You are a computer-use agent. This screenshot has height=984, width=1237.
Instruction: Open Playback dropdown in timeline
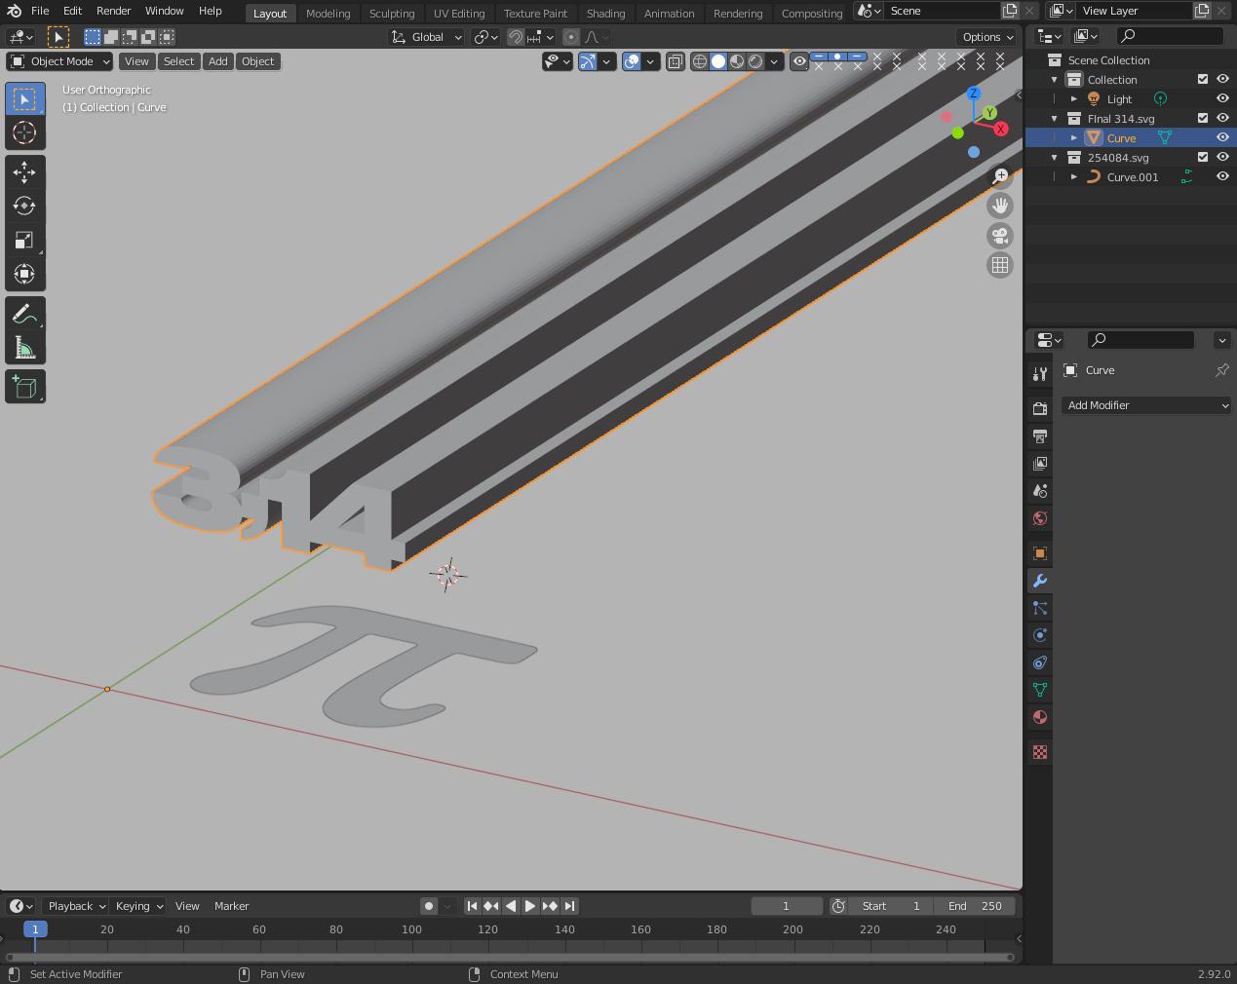[76, 906]
